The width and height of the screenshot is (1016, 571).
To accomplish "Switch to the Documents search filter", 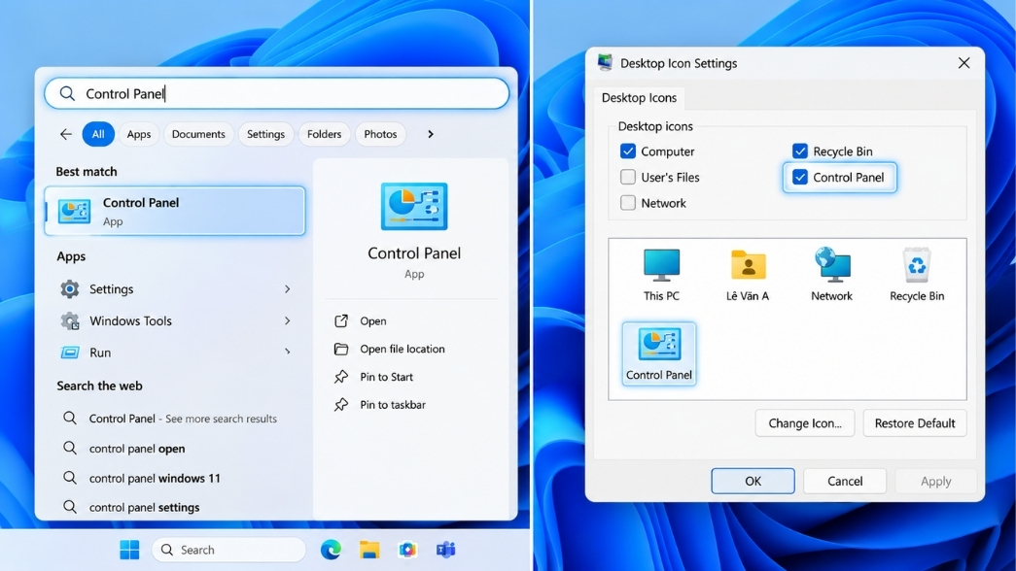I will 198,134.
